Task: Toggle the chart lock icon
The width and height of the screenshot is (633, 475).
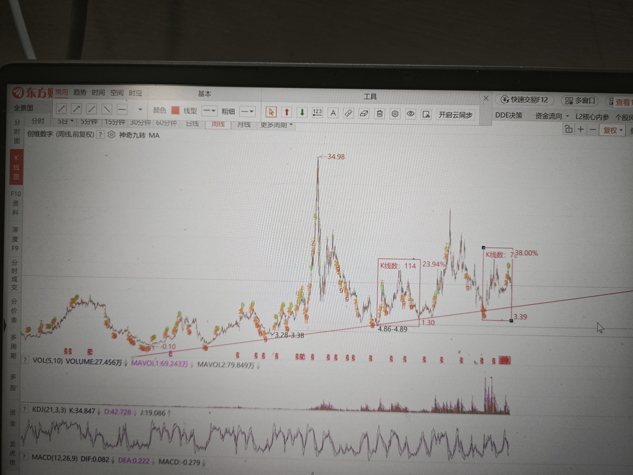Action: point(568,129)
